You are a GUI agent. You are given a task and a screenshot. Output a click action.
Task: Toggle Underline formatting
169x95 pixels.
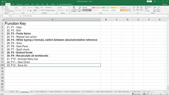pos(20,10)
